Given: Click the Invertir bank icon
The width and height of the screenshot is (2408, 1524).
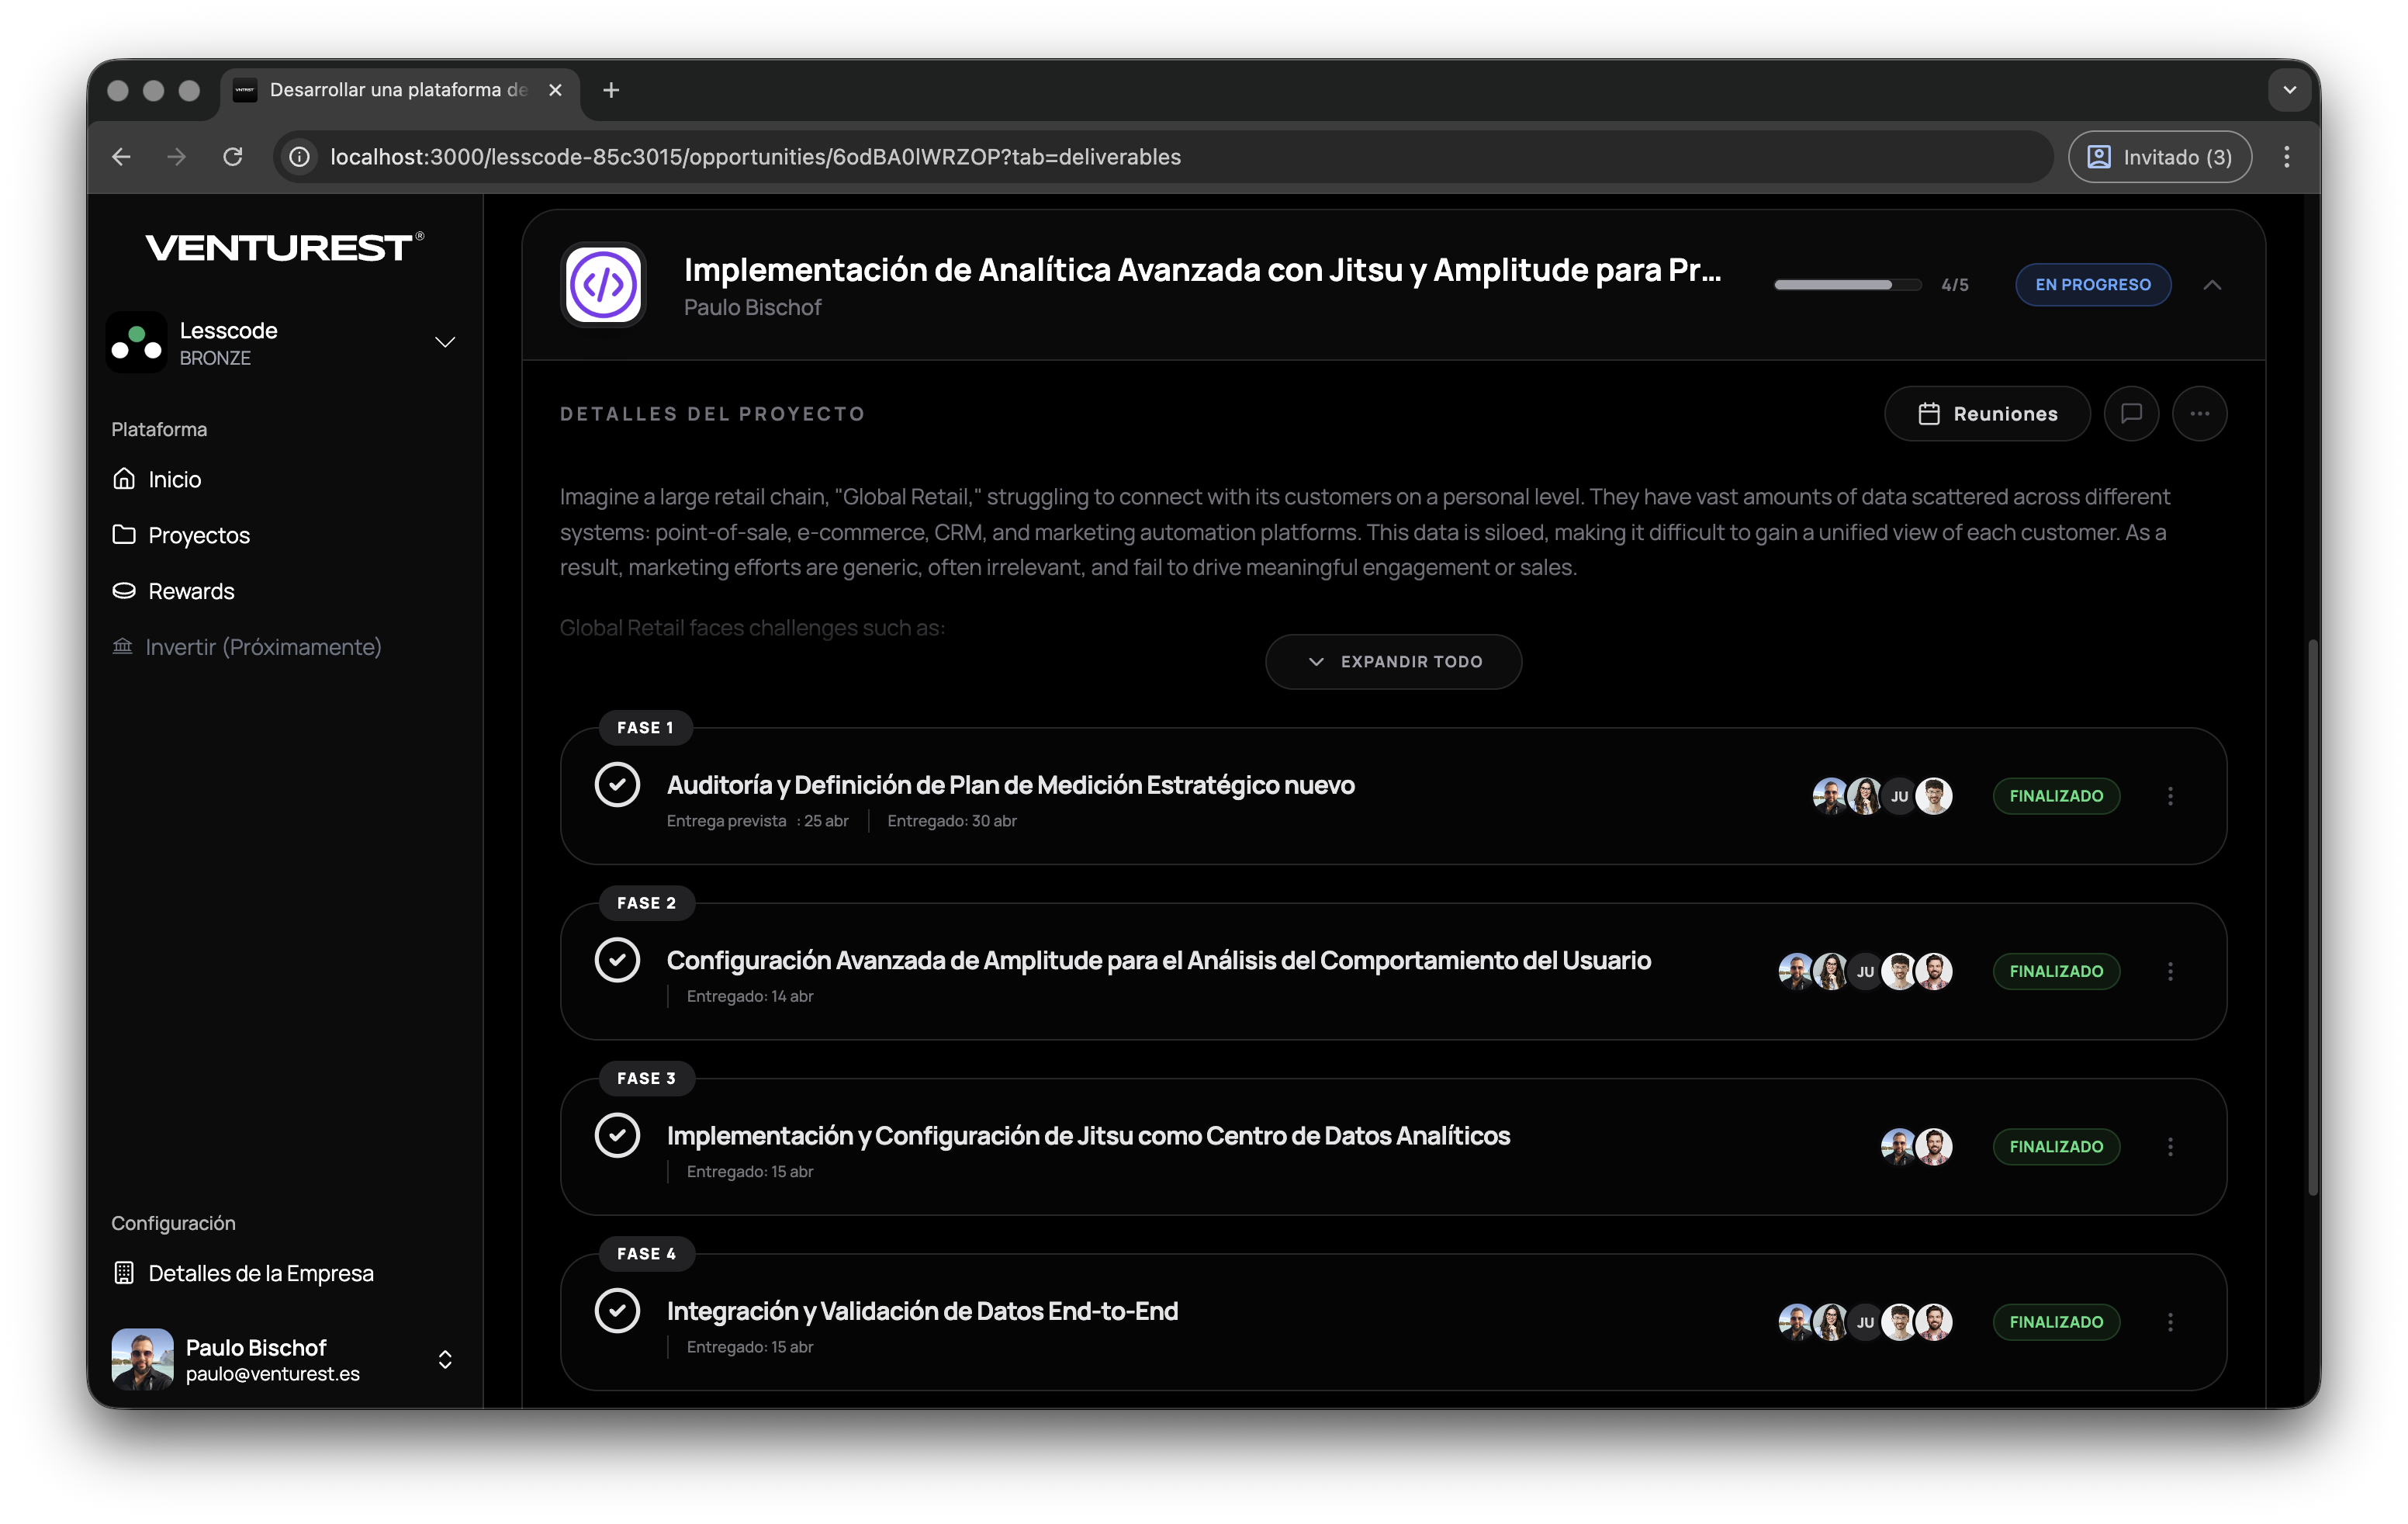Looking at the screenshot, I should tap(122, 646).
